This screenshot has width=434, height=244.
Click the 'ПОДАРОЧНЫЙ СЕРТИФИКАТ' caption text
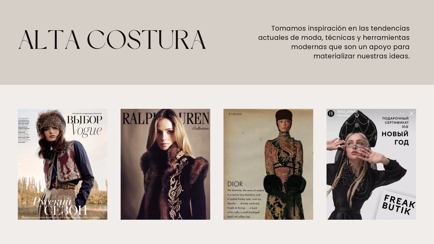396,120
